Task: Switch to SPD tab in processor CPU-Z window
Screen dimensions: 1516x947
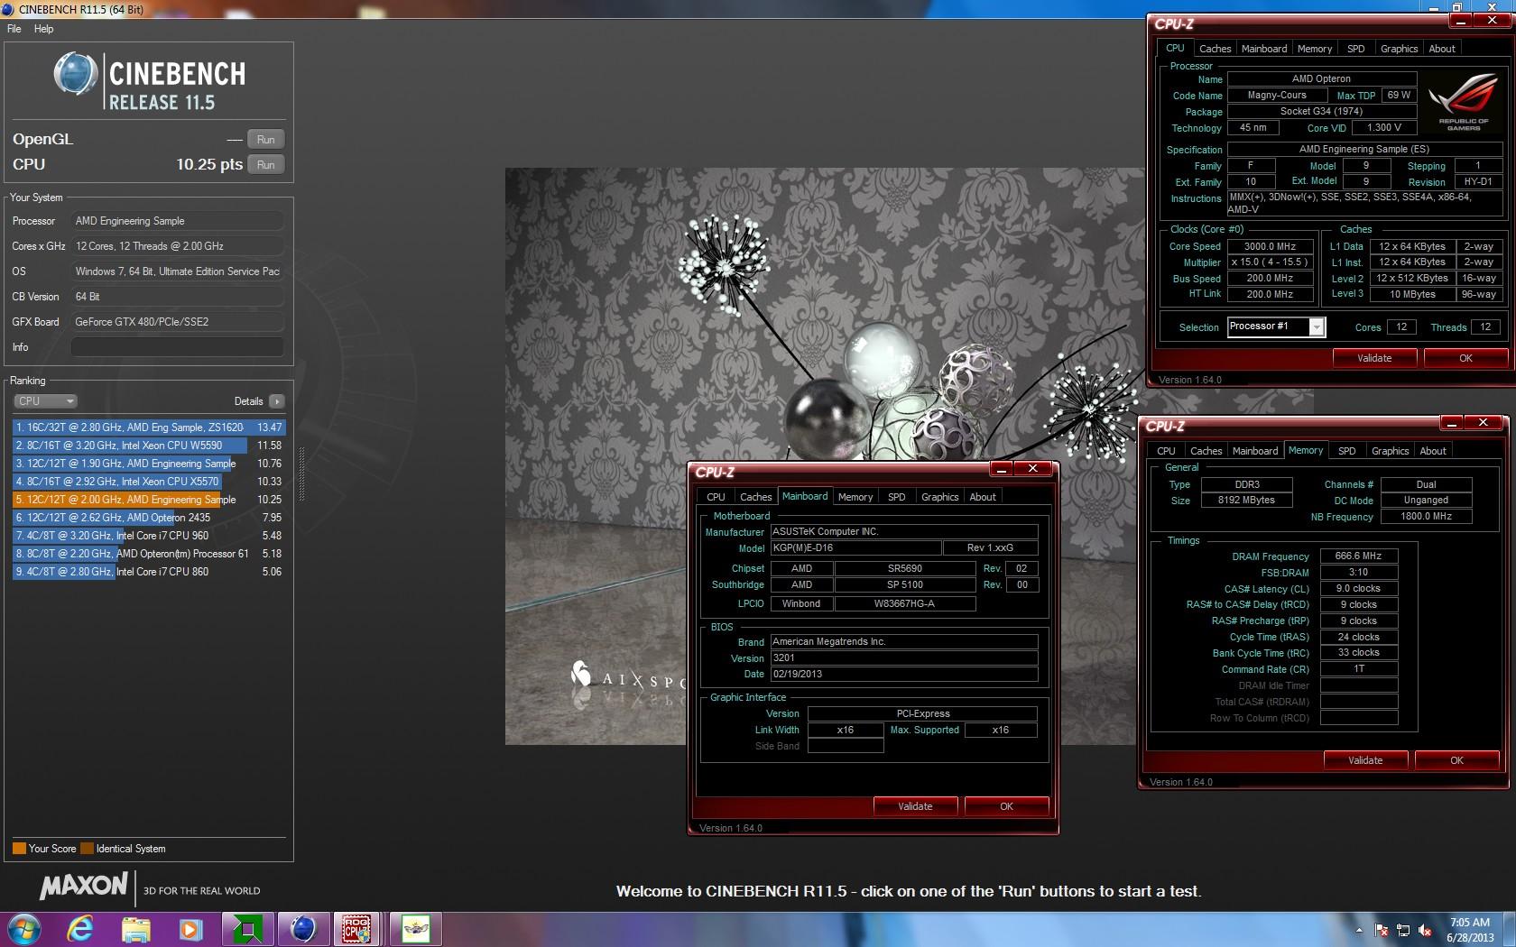Action: (x=1355, y=49)
